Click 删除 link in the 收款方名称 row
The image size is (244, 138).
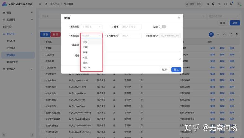click(x=232, y=87)
